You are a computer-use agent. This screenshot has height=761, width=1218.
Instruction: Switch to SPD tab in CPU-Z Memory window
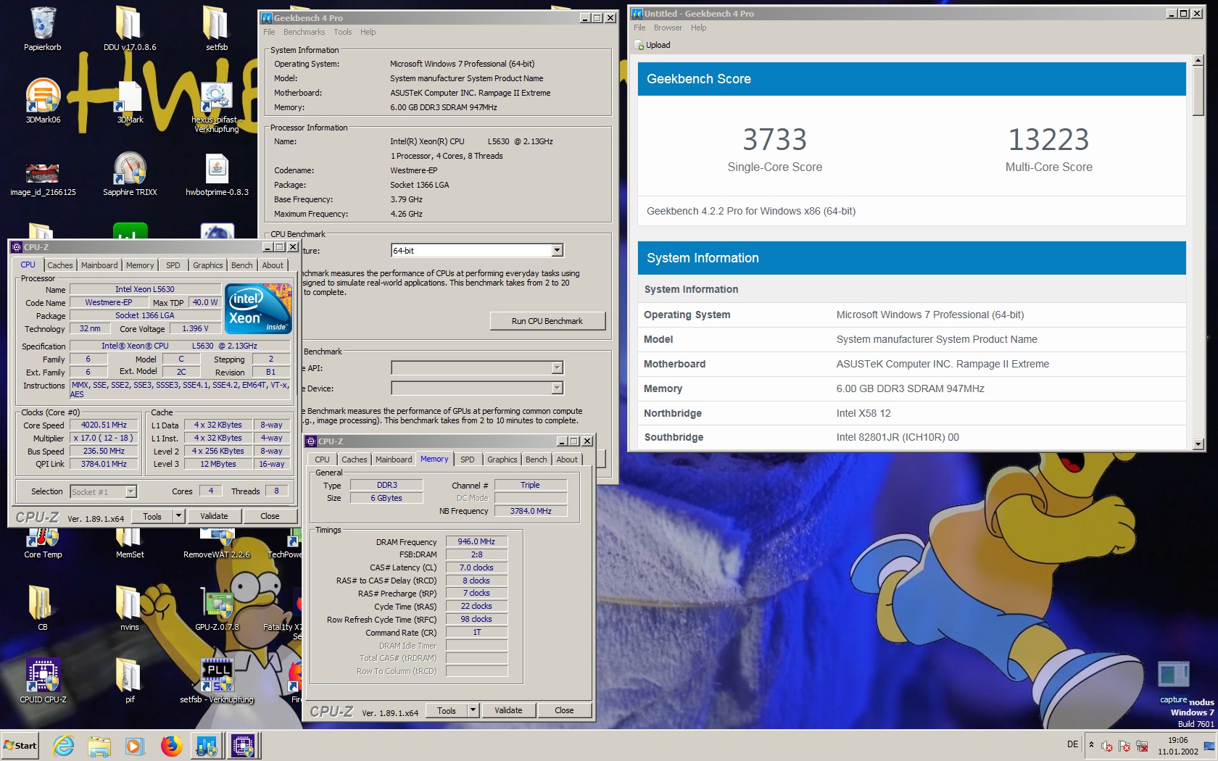click(x=468, y=459)
